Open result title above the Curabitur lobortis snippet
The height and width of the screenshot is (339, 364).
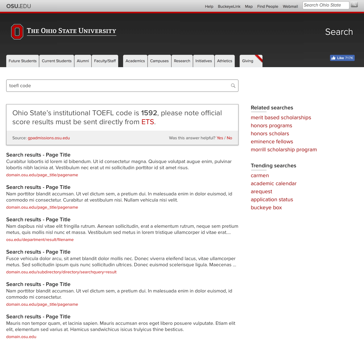38,155
